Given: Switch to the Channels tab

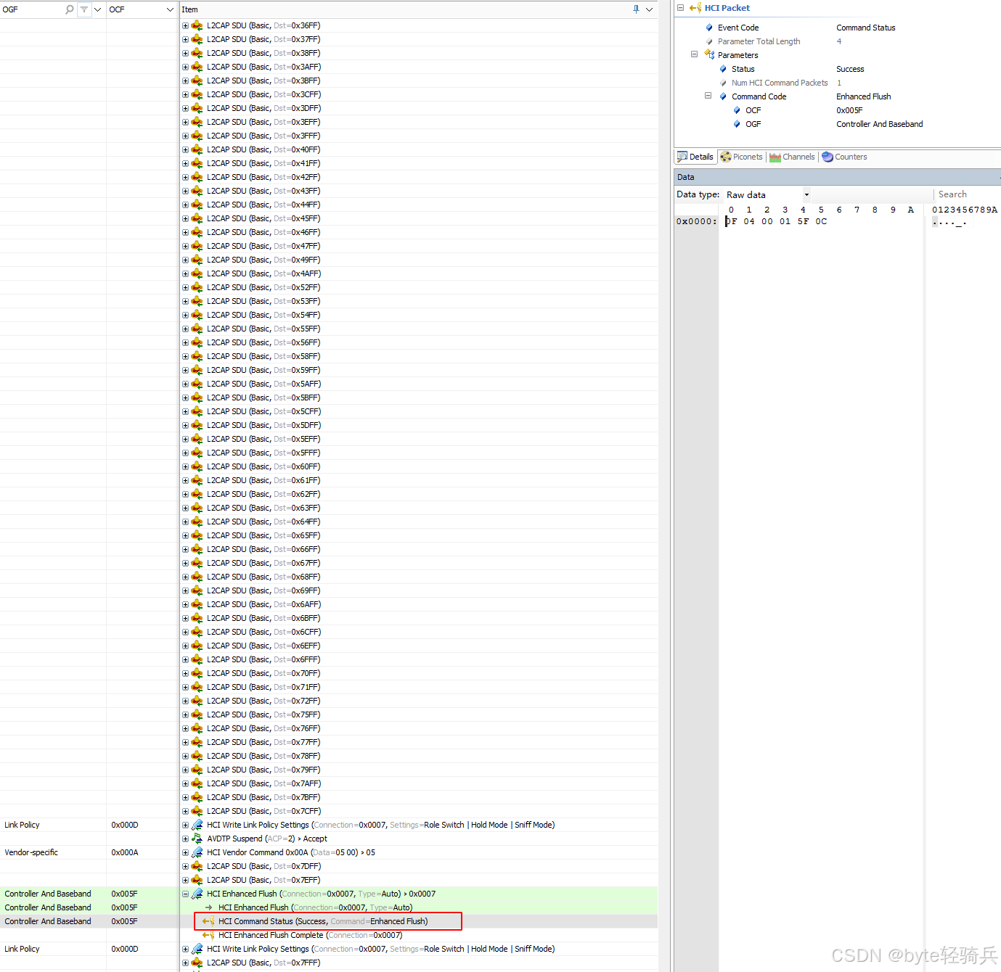Looking at the screenshot, I should [x=792, y=157].
